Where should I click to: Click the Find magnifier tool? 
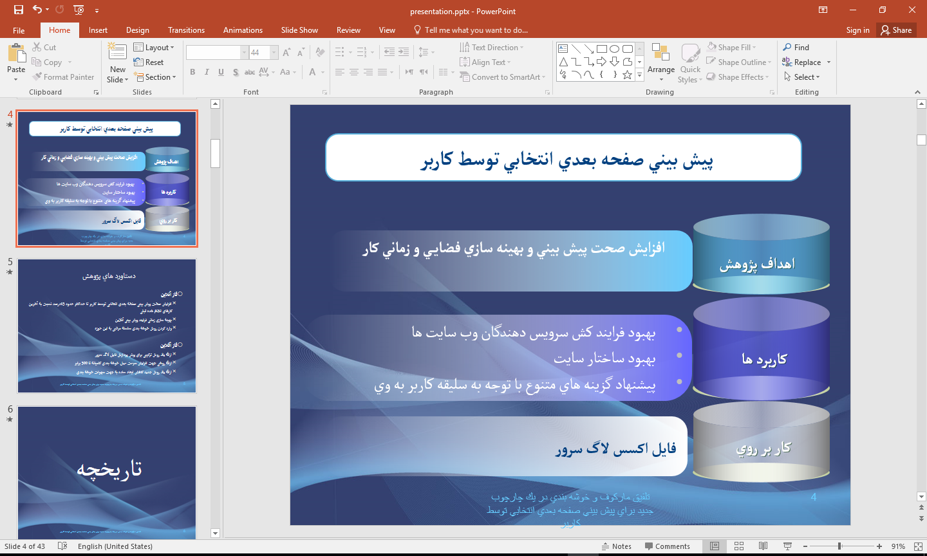pos(796,47)
